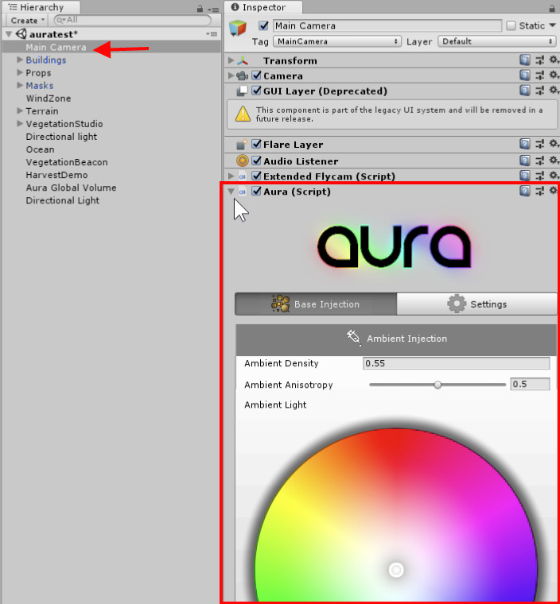The width and height of the screenshot is (560, 604).
Task: Click the GameObject cube icon in Inspector
Action: (238, 28)
